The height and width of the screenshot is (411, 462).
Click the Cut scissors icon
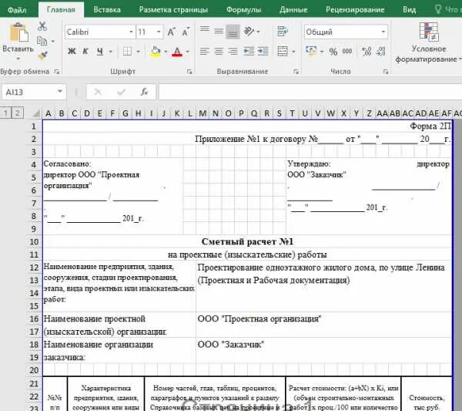click(42, 26)
